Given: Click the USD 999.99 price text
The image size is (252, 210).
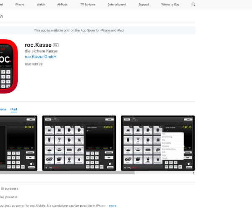Looking at the screenshot, I should tap(34, 64).
